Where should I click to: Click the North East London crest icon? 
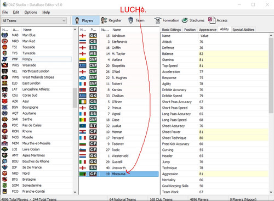[x=5, y=71]
